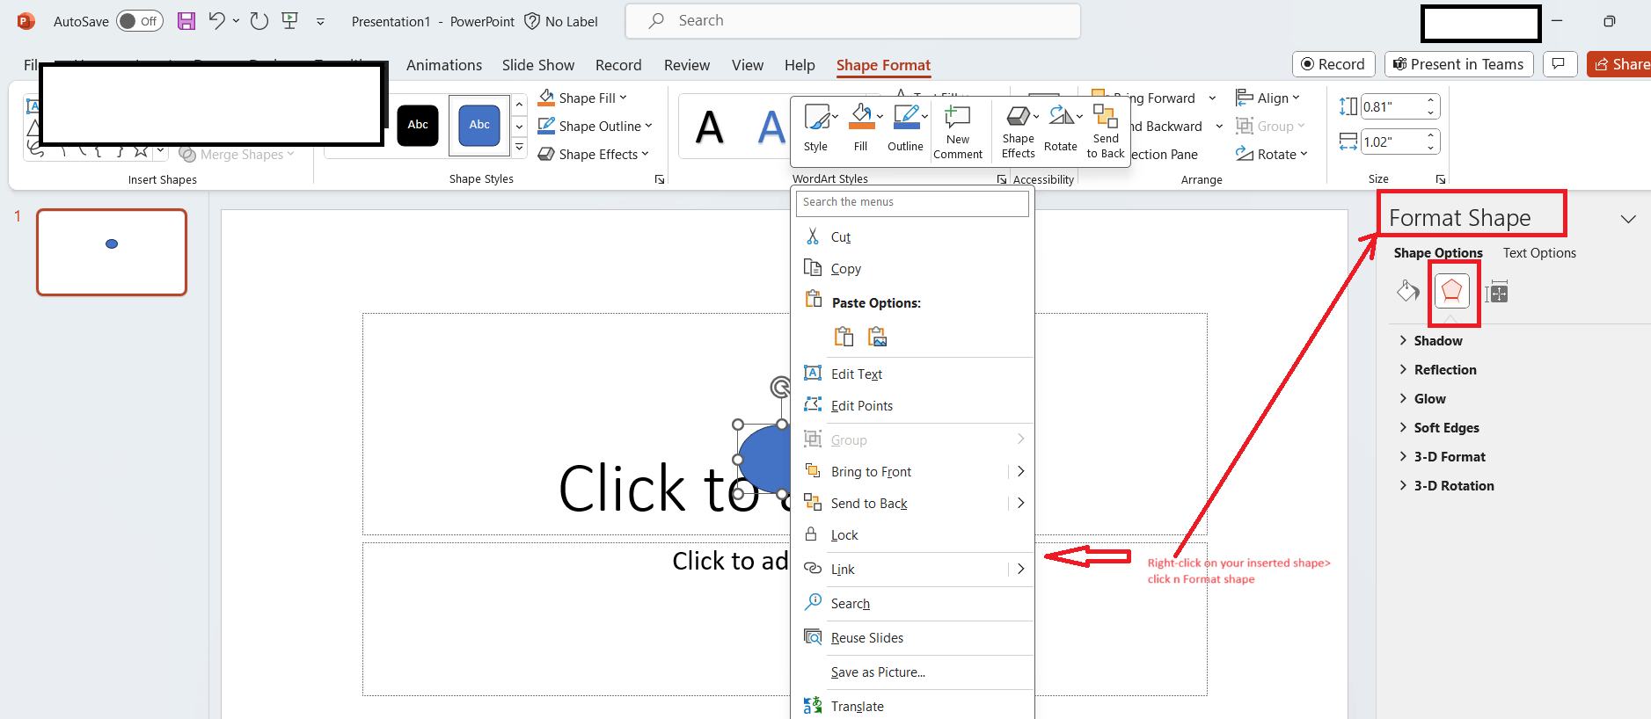Open the Align dropdown
Image resolution: width=1651 pixels, height=719 pixels.
pyautogui.click(x=1267, y=98)
